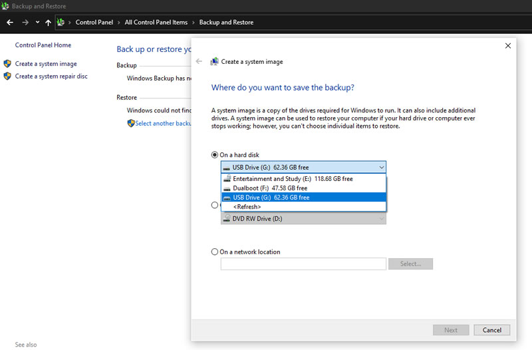This screenshot has width=532, height=350.
Task: Select the DVD radio button partly hidden behind the list
Action: pos(214,205)
